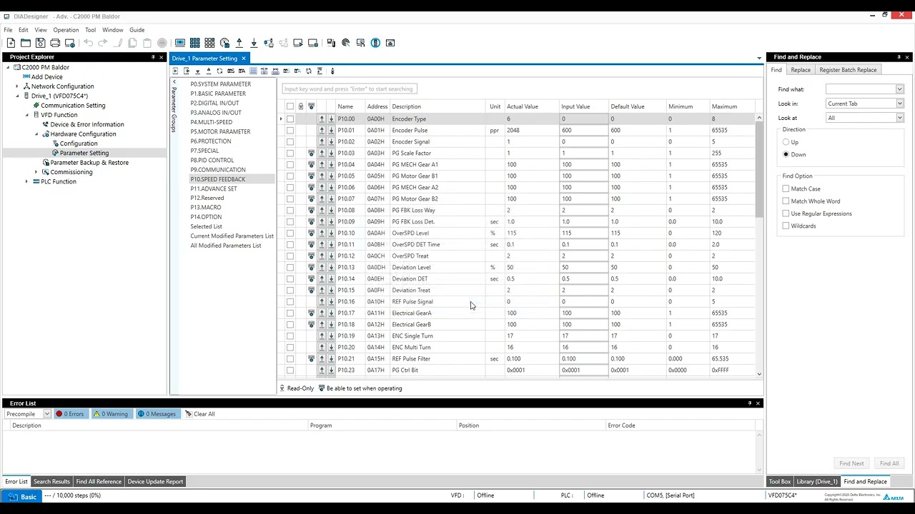Click the Print icon in main toolbar

55,43
